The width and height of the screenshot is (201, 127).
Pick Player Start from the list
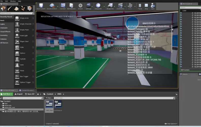coord(24,41)
